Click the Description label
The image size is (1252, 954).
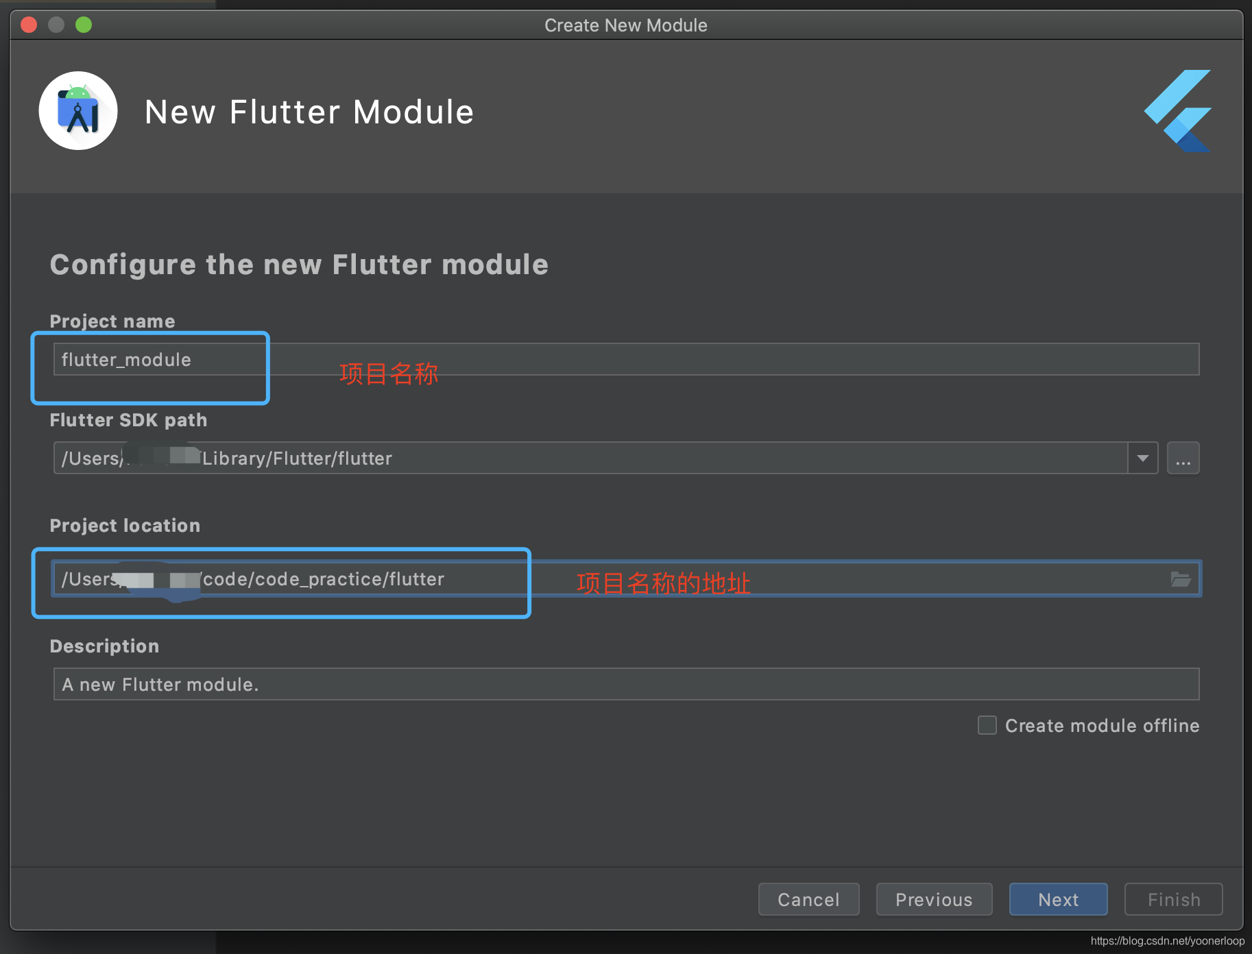(104, 646)
